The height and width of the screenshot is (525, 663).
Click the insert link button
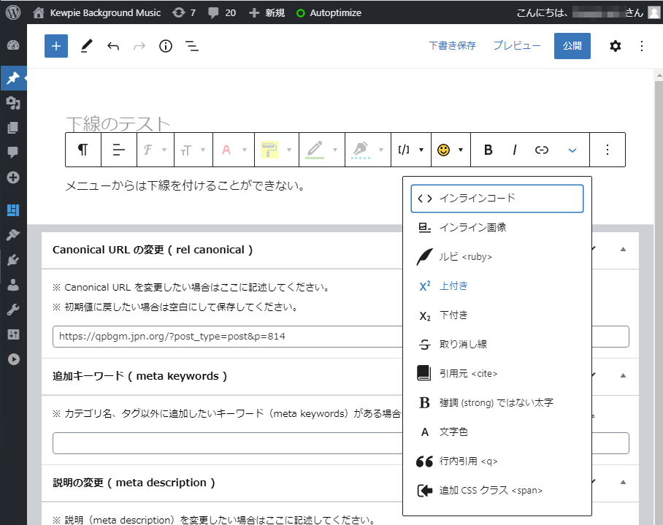tap(542, 150)
